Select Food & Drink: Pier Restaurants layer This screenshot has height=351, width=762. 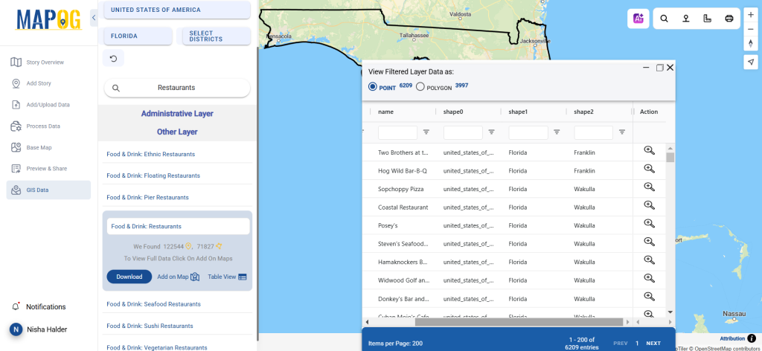(x=148, y=197)
